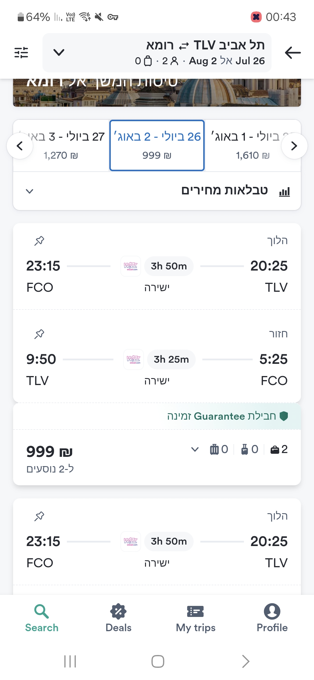The image size is (314, 680).
Task: Pin the first outbound 20:25 flight
Action: click(x=39, y=241)
